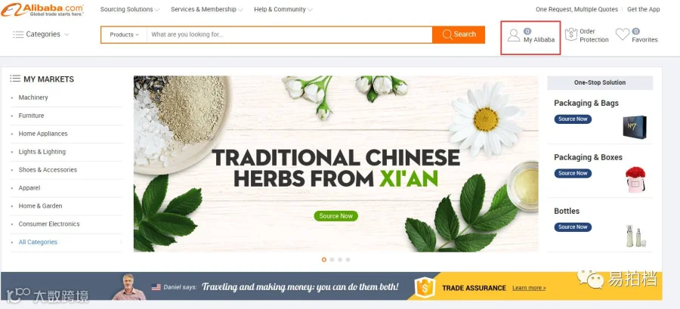Image resolution: width=680 pixels, height=309 pixels.
Task: Select Home Appliances in My Markets
Action: click(43, 134)
